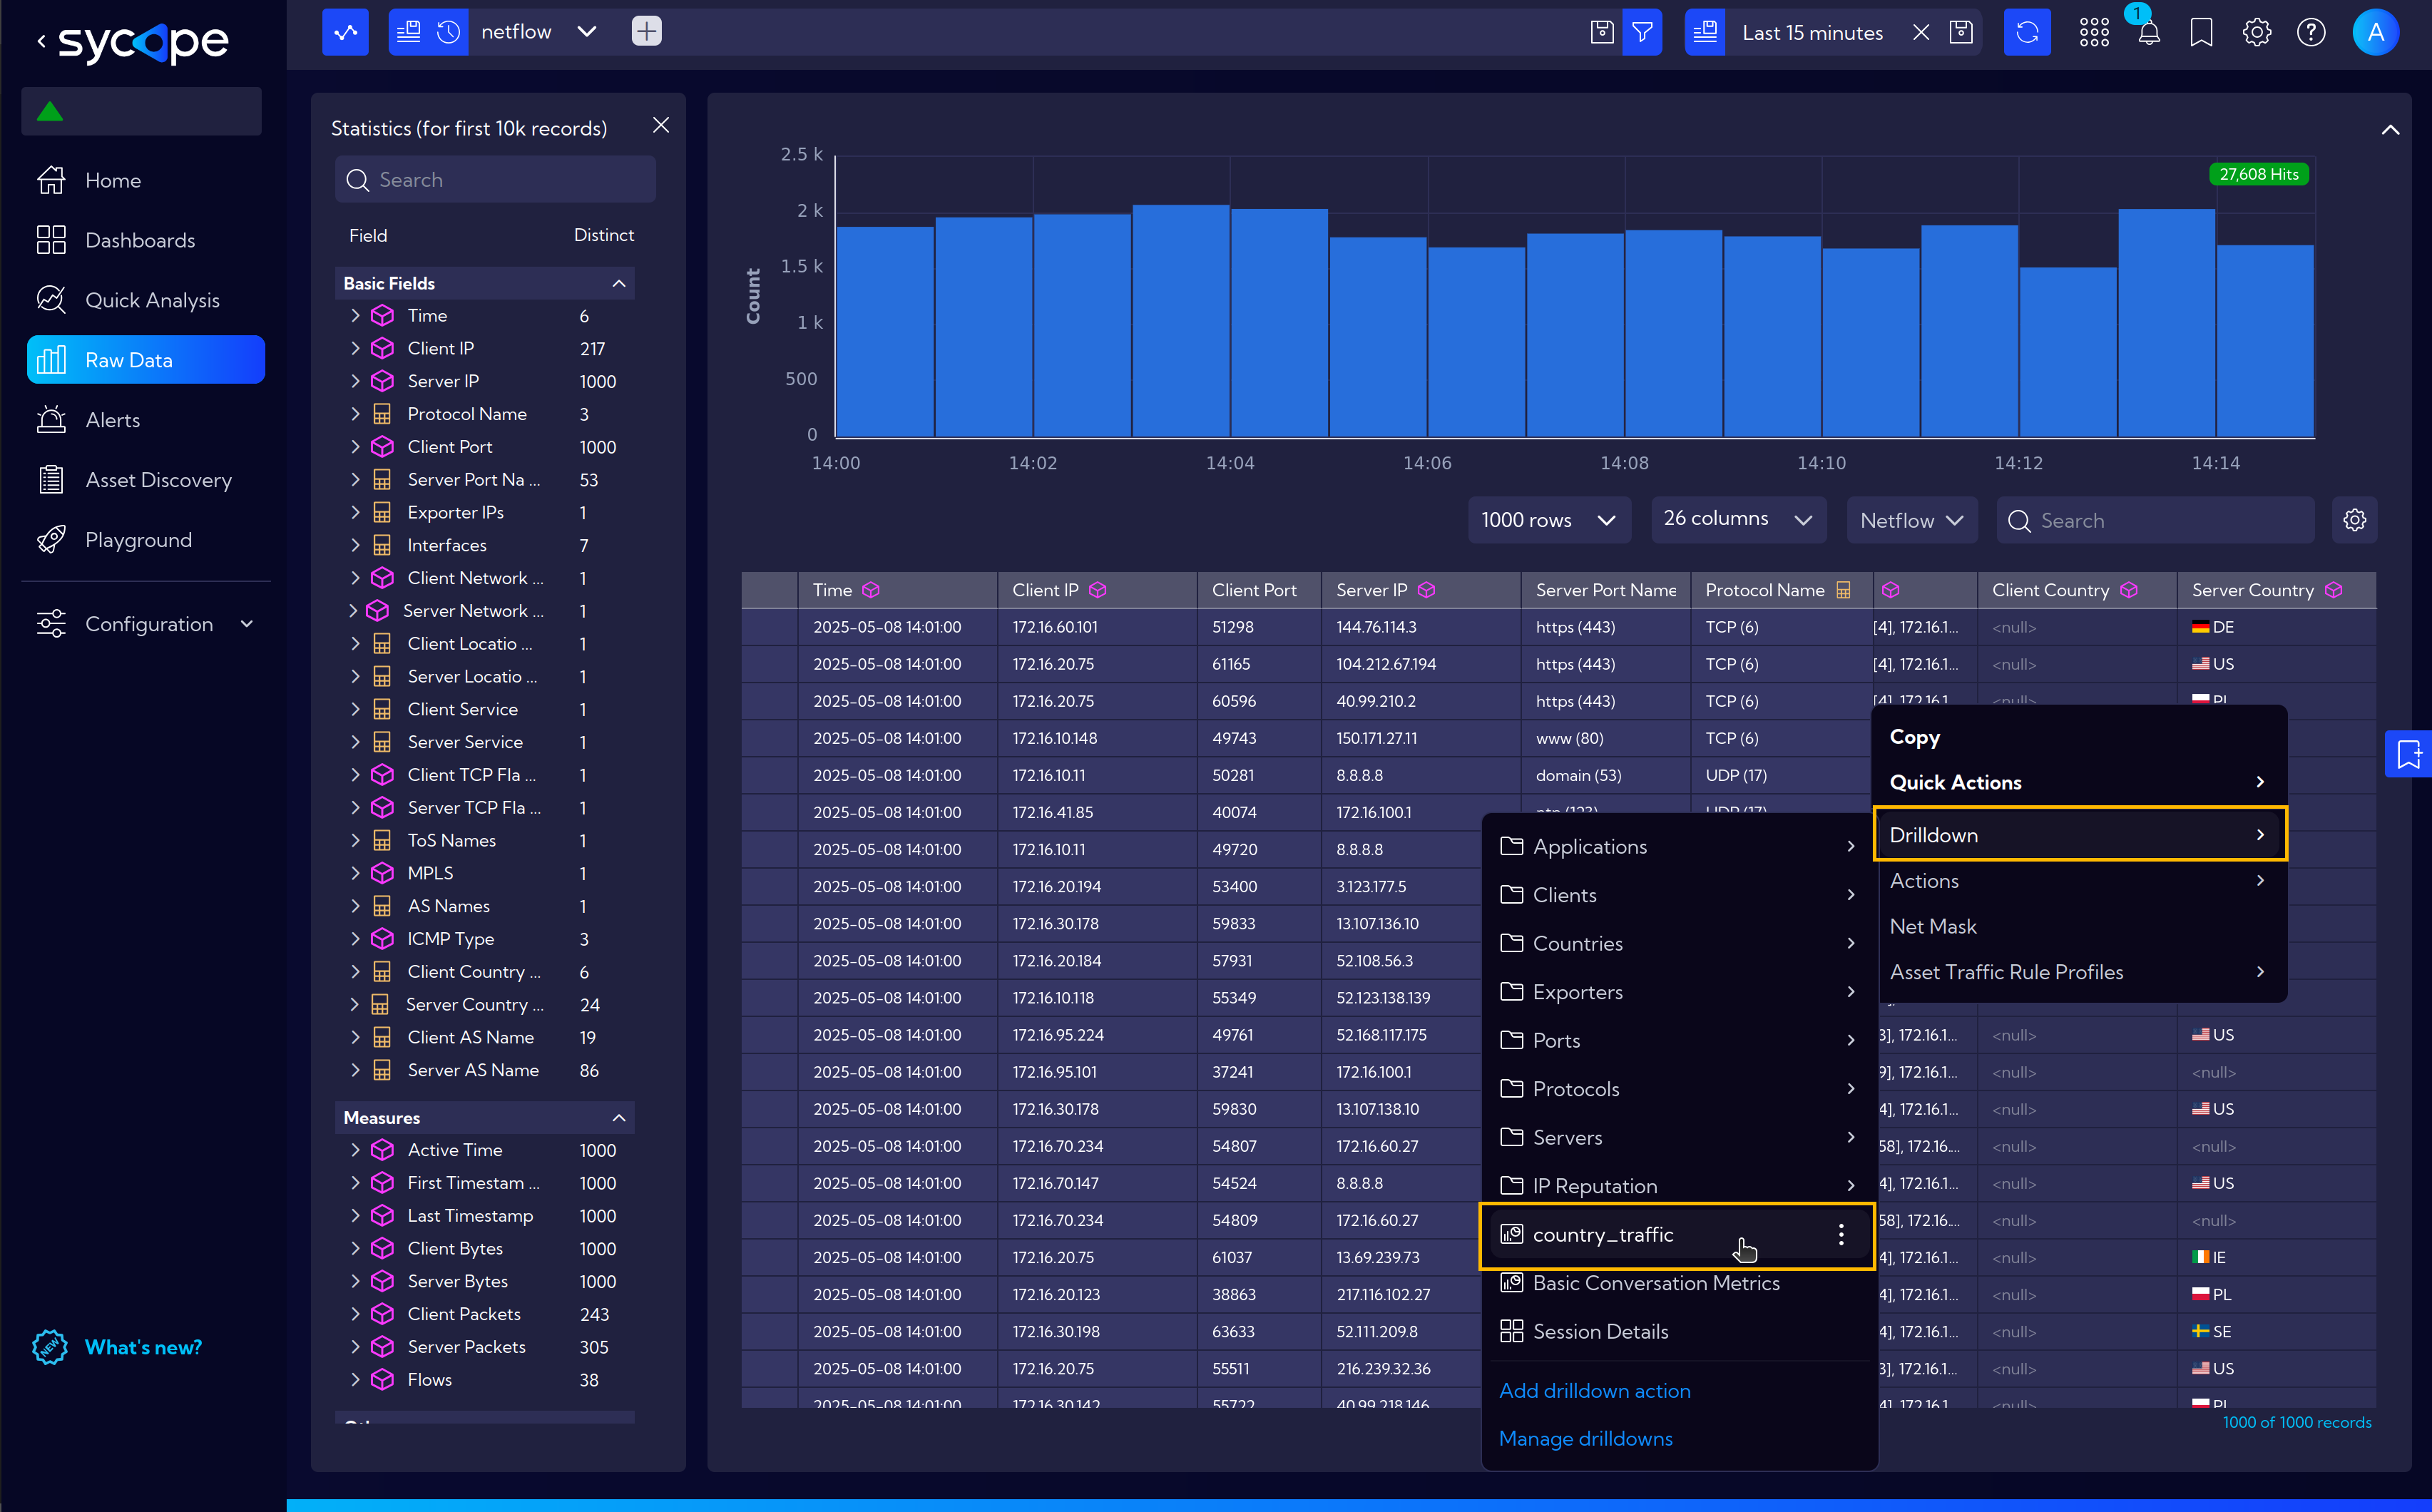Open the user avatar menu
The image size is (2432, 1512).
pyautogui.click(x=2376, y=32)
